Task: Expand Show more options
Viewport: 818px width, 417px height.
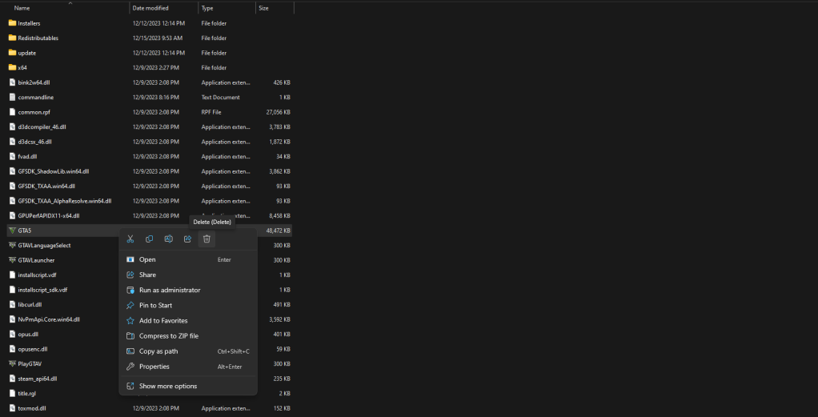Action: pos(168,386)
